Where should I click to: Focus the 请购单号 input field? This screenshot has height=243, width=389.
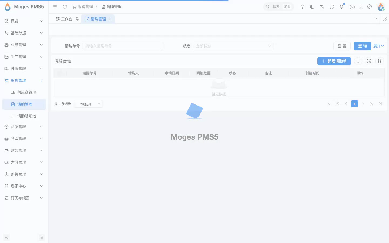[123, 46]
